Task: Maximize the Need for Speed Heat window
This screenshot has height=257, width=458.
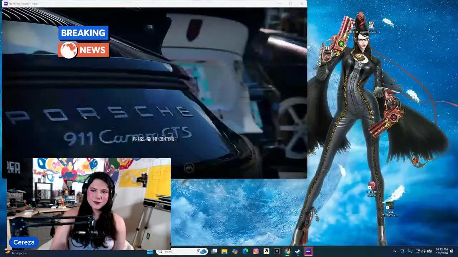Action: tap(291, 4)
